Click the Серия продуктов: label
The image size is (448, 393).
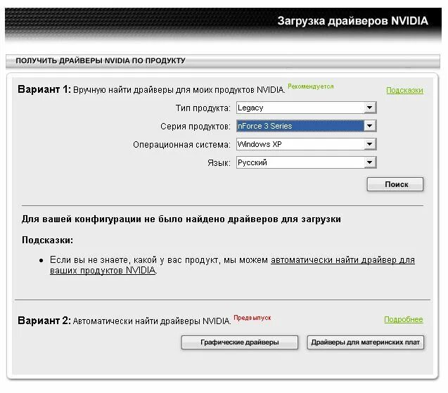[196, 127]
